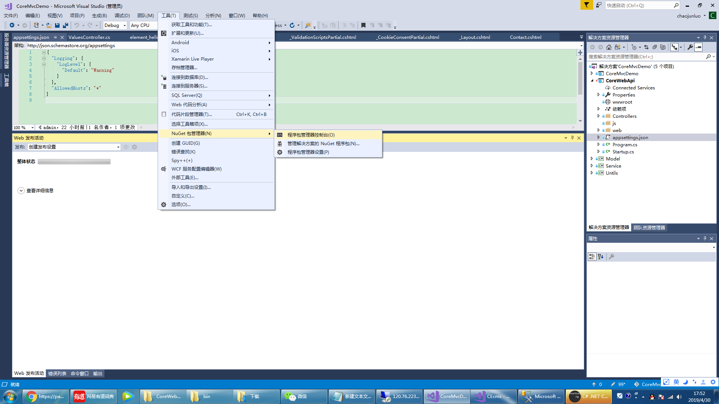
Task: Click Collapse All icon in Solution Explorer
Action: pyautogui.click(x=655, y=47)
